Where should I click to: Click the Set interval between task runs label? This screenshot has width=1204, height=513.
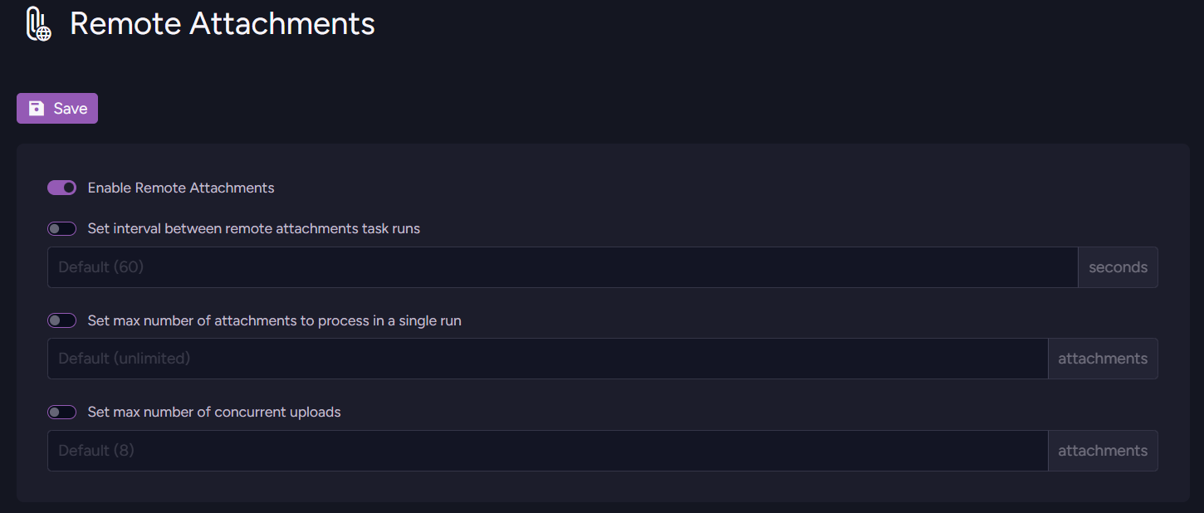tap(254, 228)
